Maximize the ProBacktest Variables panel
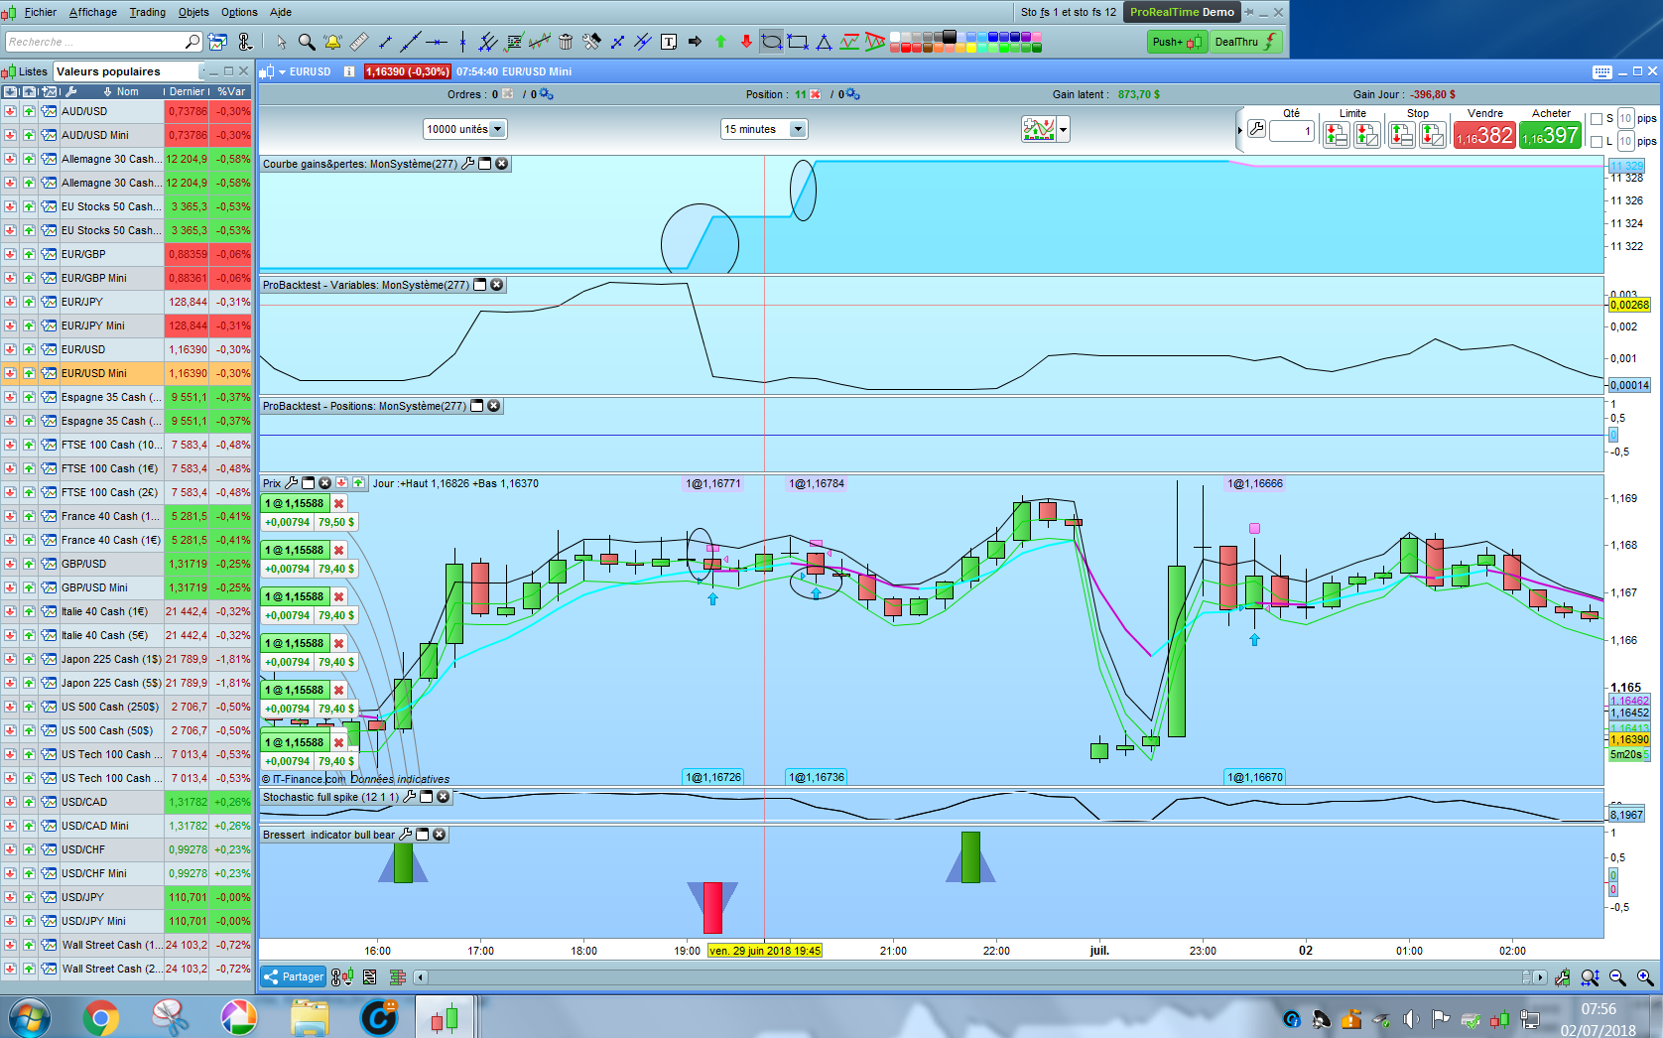 (480, 285)
